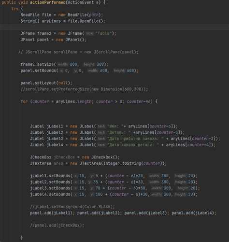Click the commented setBackground Color.BLACK line
Image resolution: width=229 pixels, height=242 pixels.
[72, 207]
